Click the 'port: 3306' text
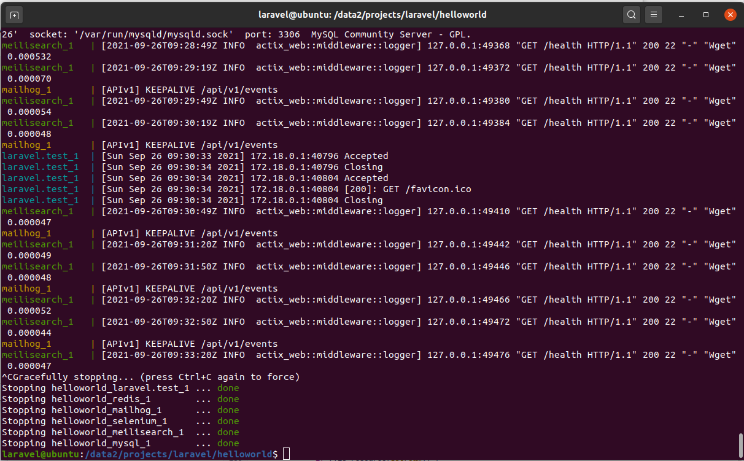The height and width of the screenshot is (461, 744). click(273, 34)
